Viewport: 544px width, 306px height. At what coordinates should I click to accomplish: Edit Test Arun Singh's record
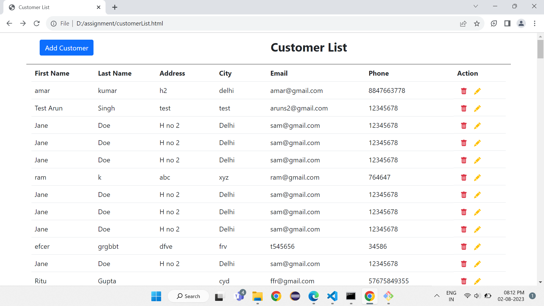477,109
